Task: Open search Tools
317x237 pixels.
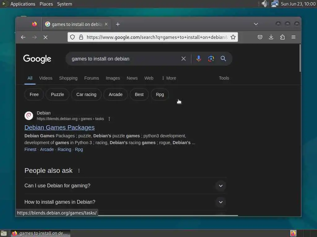Action: point(224,78)
